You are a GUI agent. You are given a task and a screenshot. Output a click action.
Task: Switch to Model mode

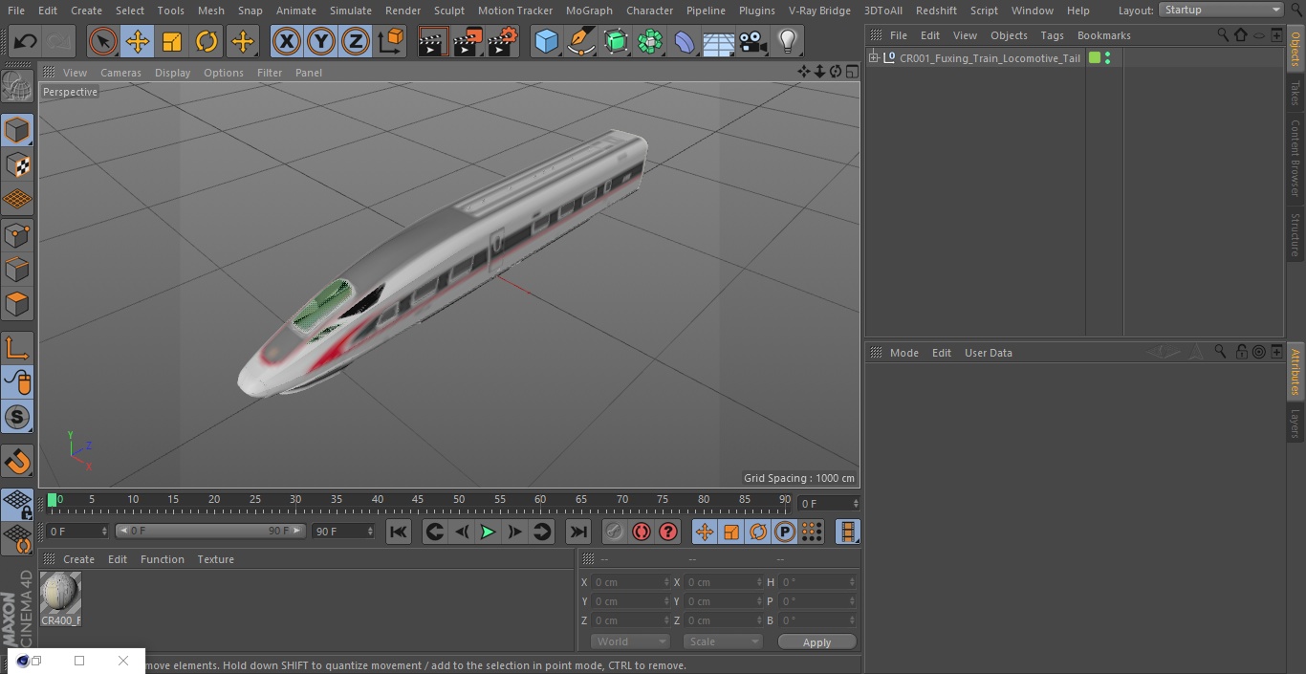tap(17, 130)
